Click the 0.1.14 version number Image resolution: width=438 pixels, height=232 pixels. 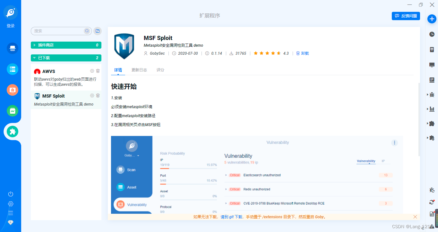click(x=217, y=53)
